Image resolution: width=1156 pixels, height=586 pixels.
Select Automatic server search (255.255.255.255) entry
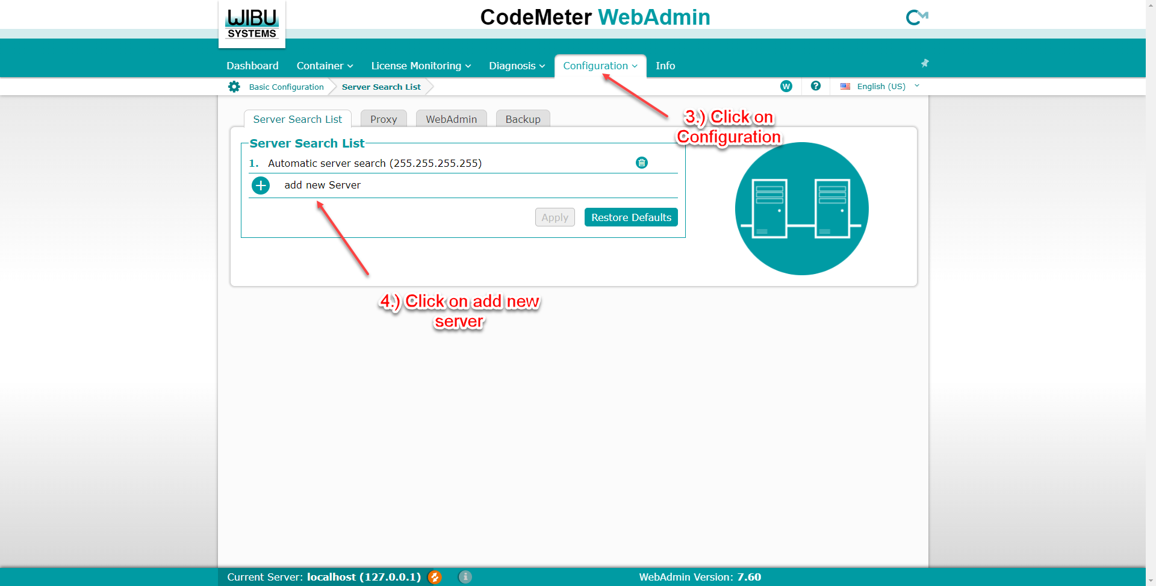[x=374, y=163]
